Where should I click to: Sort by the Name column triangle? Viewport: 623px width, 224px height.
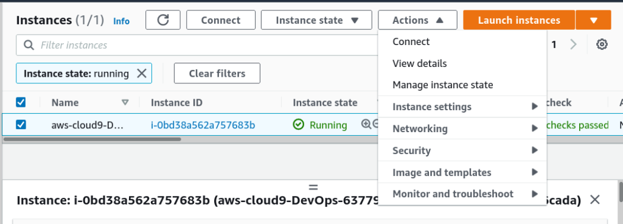(125, 102)
